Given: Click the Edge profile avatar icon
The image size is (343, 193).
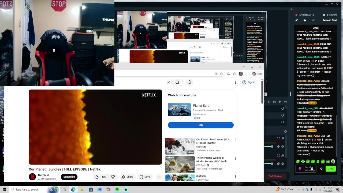Looking at the screenshot, I should pos(241,74).
